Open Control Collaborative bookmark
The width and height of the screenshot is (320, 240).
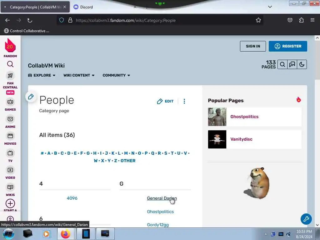(27, 31)
